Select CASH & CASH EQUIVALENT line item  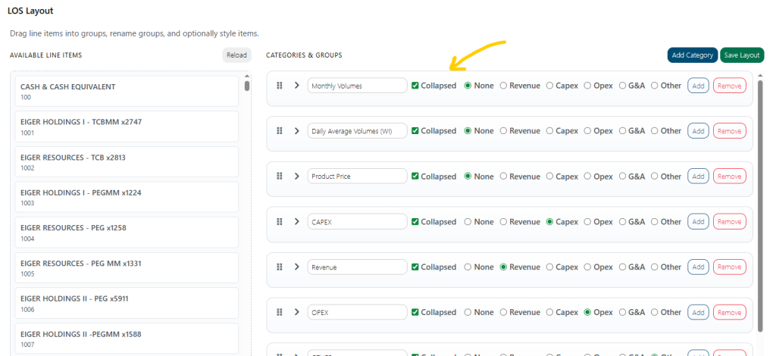[126, 92]
